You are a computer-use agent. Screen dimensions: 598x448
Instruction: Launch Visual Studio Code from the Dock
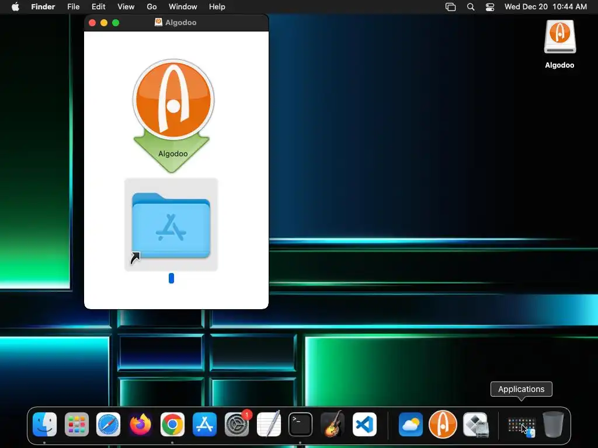[364, 425]
